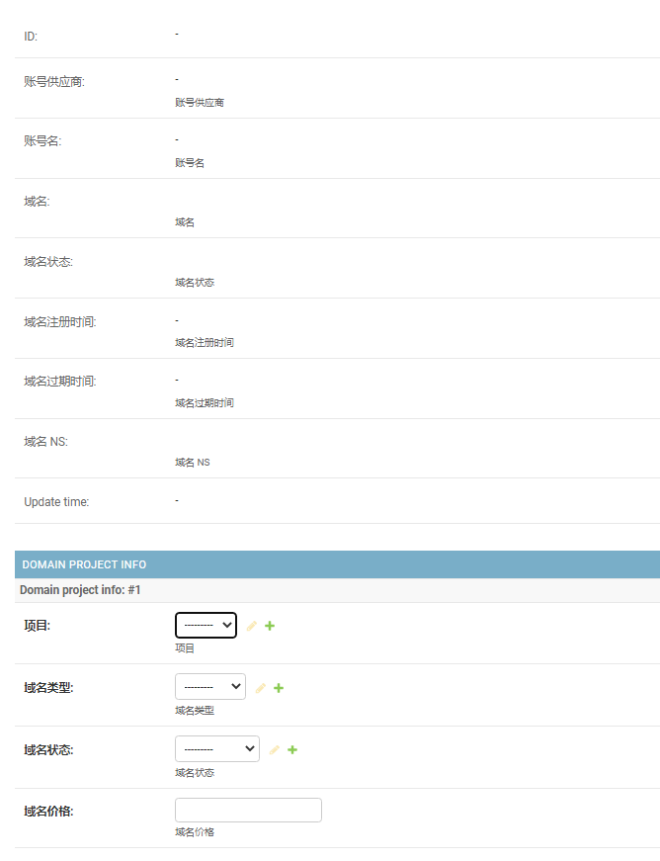Click the bold 域名价格 field label
Screen dimensions: 660x861
pyautogui.click(x=48, y=812)
